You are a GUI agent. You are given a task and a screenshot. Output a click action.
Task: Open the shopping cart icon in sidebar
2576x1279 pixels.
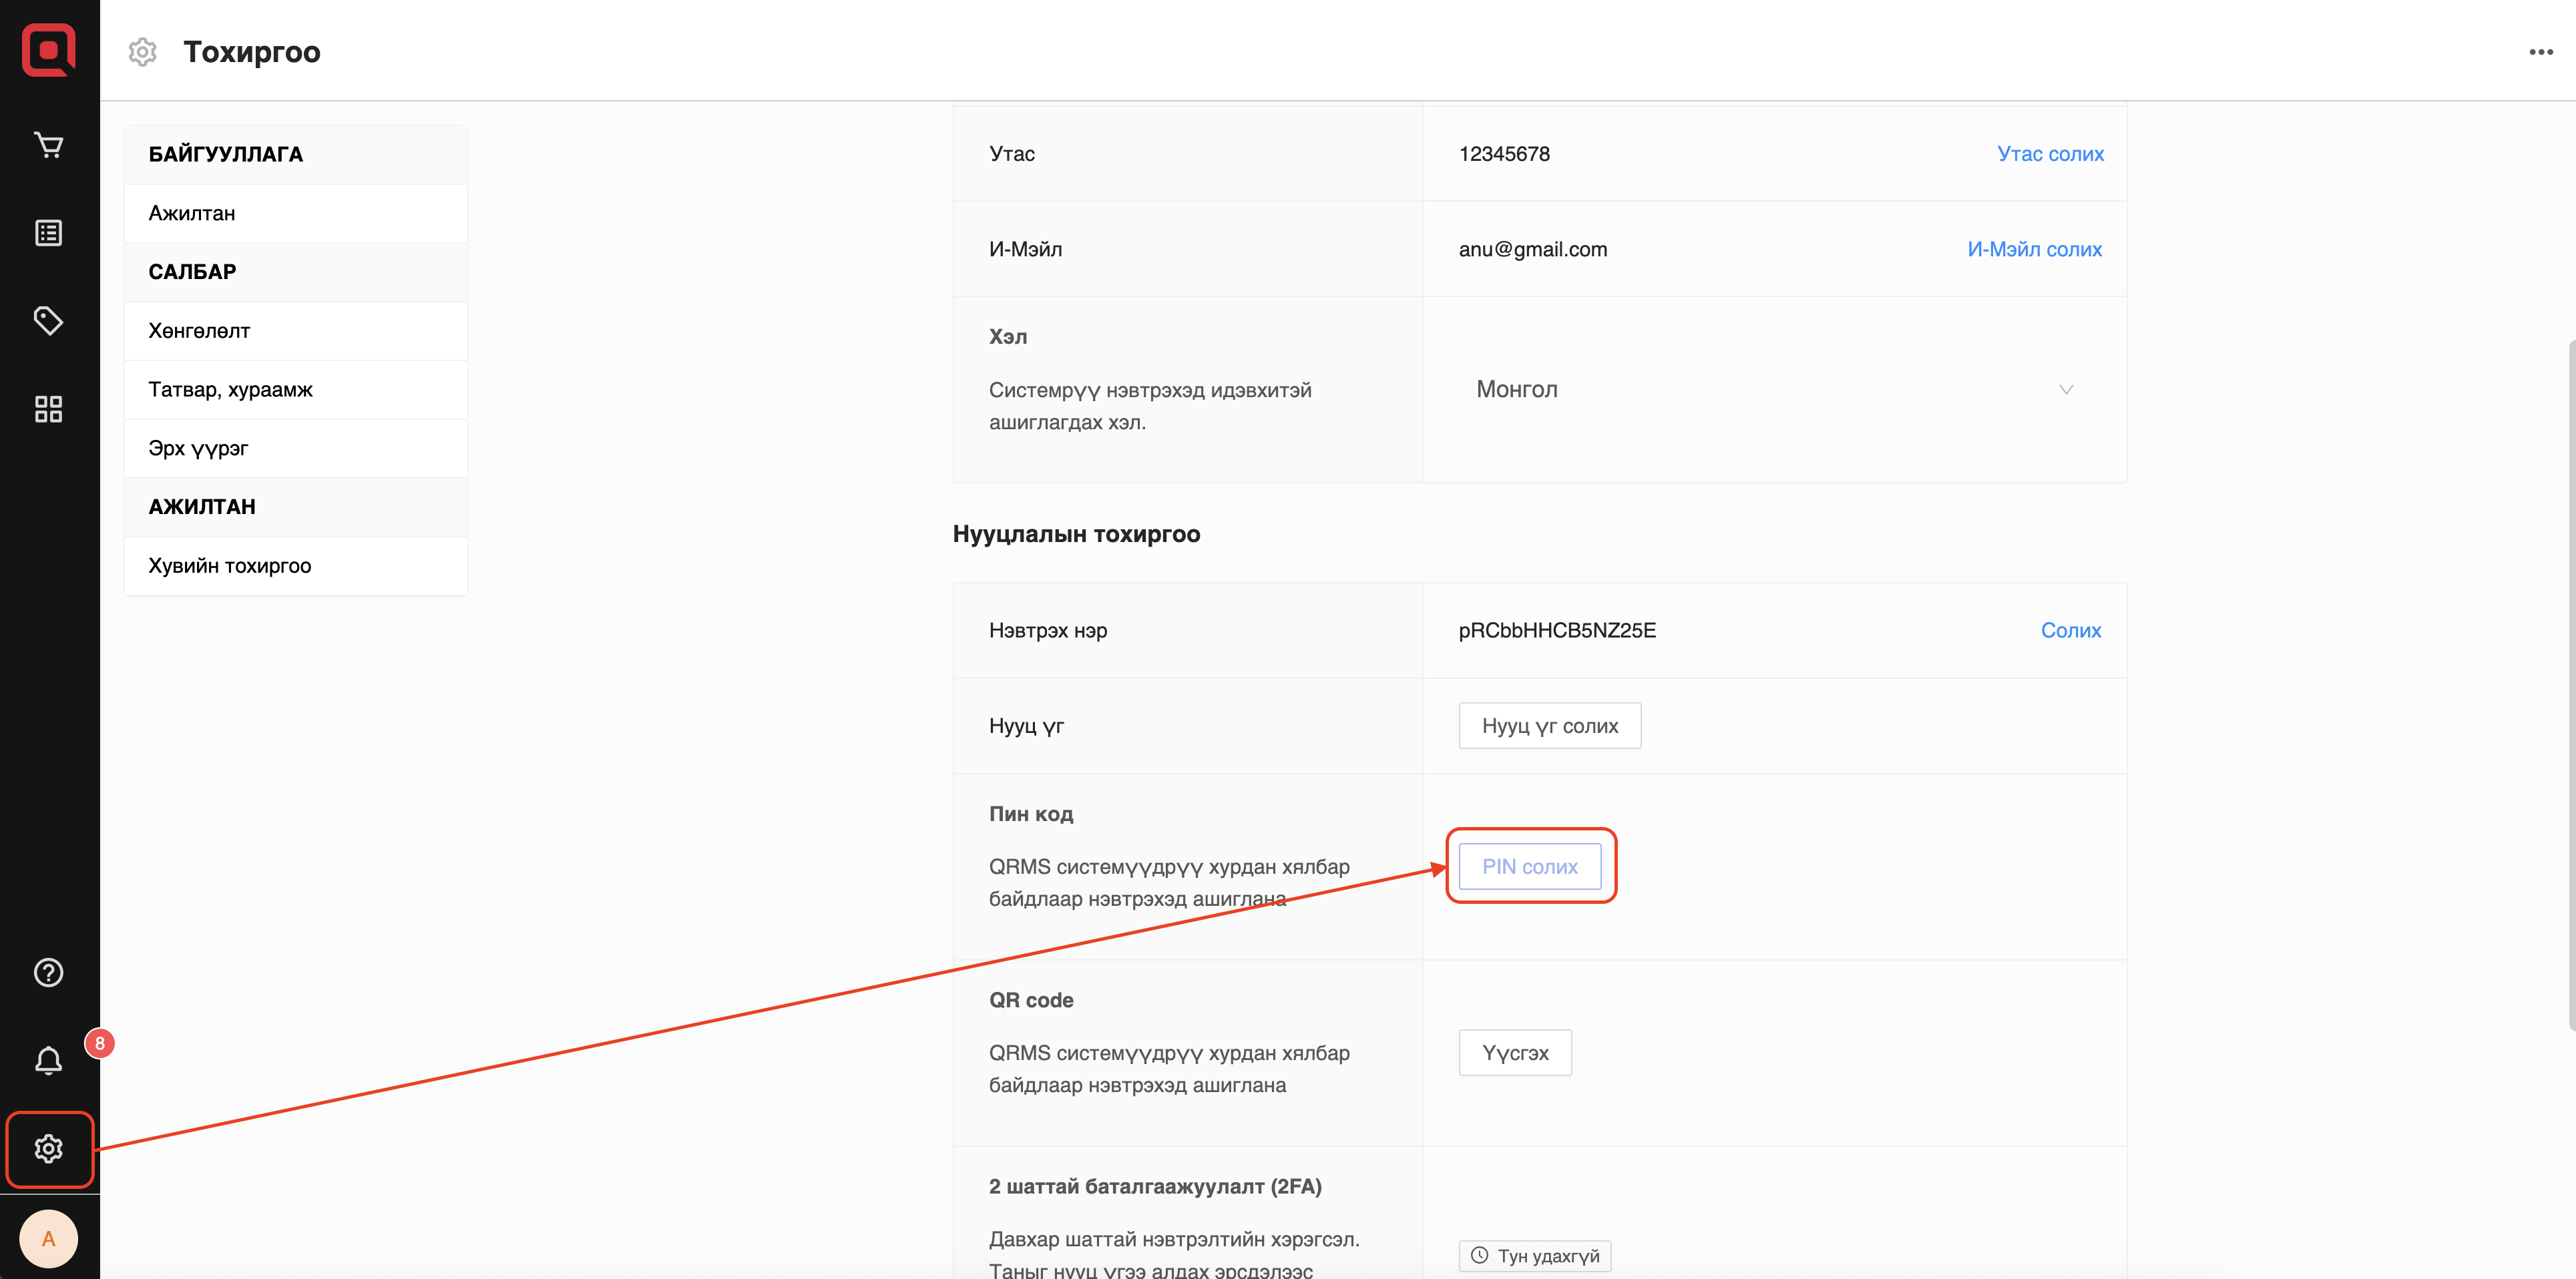(x=48, y=146)
